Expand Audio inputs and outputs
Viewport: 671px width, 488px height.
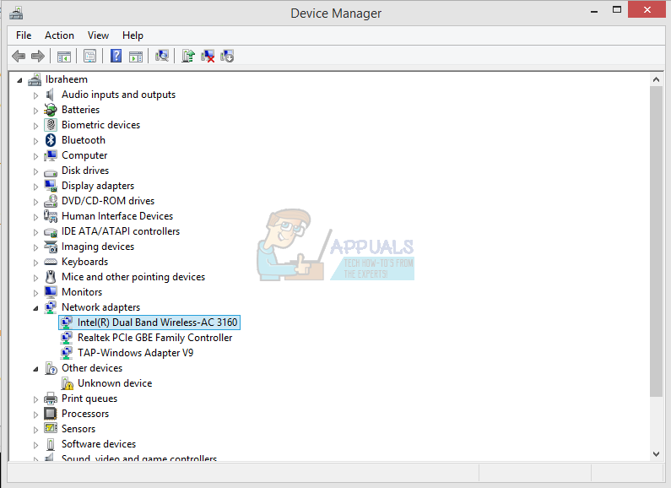[36, 95]
